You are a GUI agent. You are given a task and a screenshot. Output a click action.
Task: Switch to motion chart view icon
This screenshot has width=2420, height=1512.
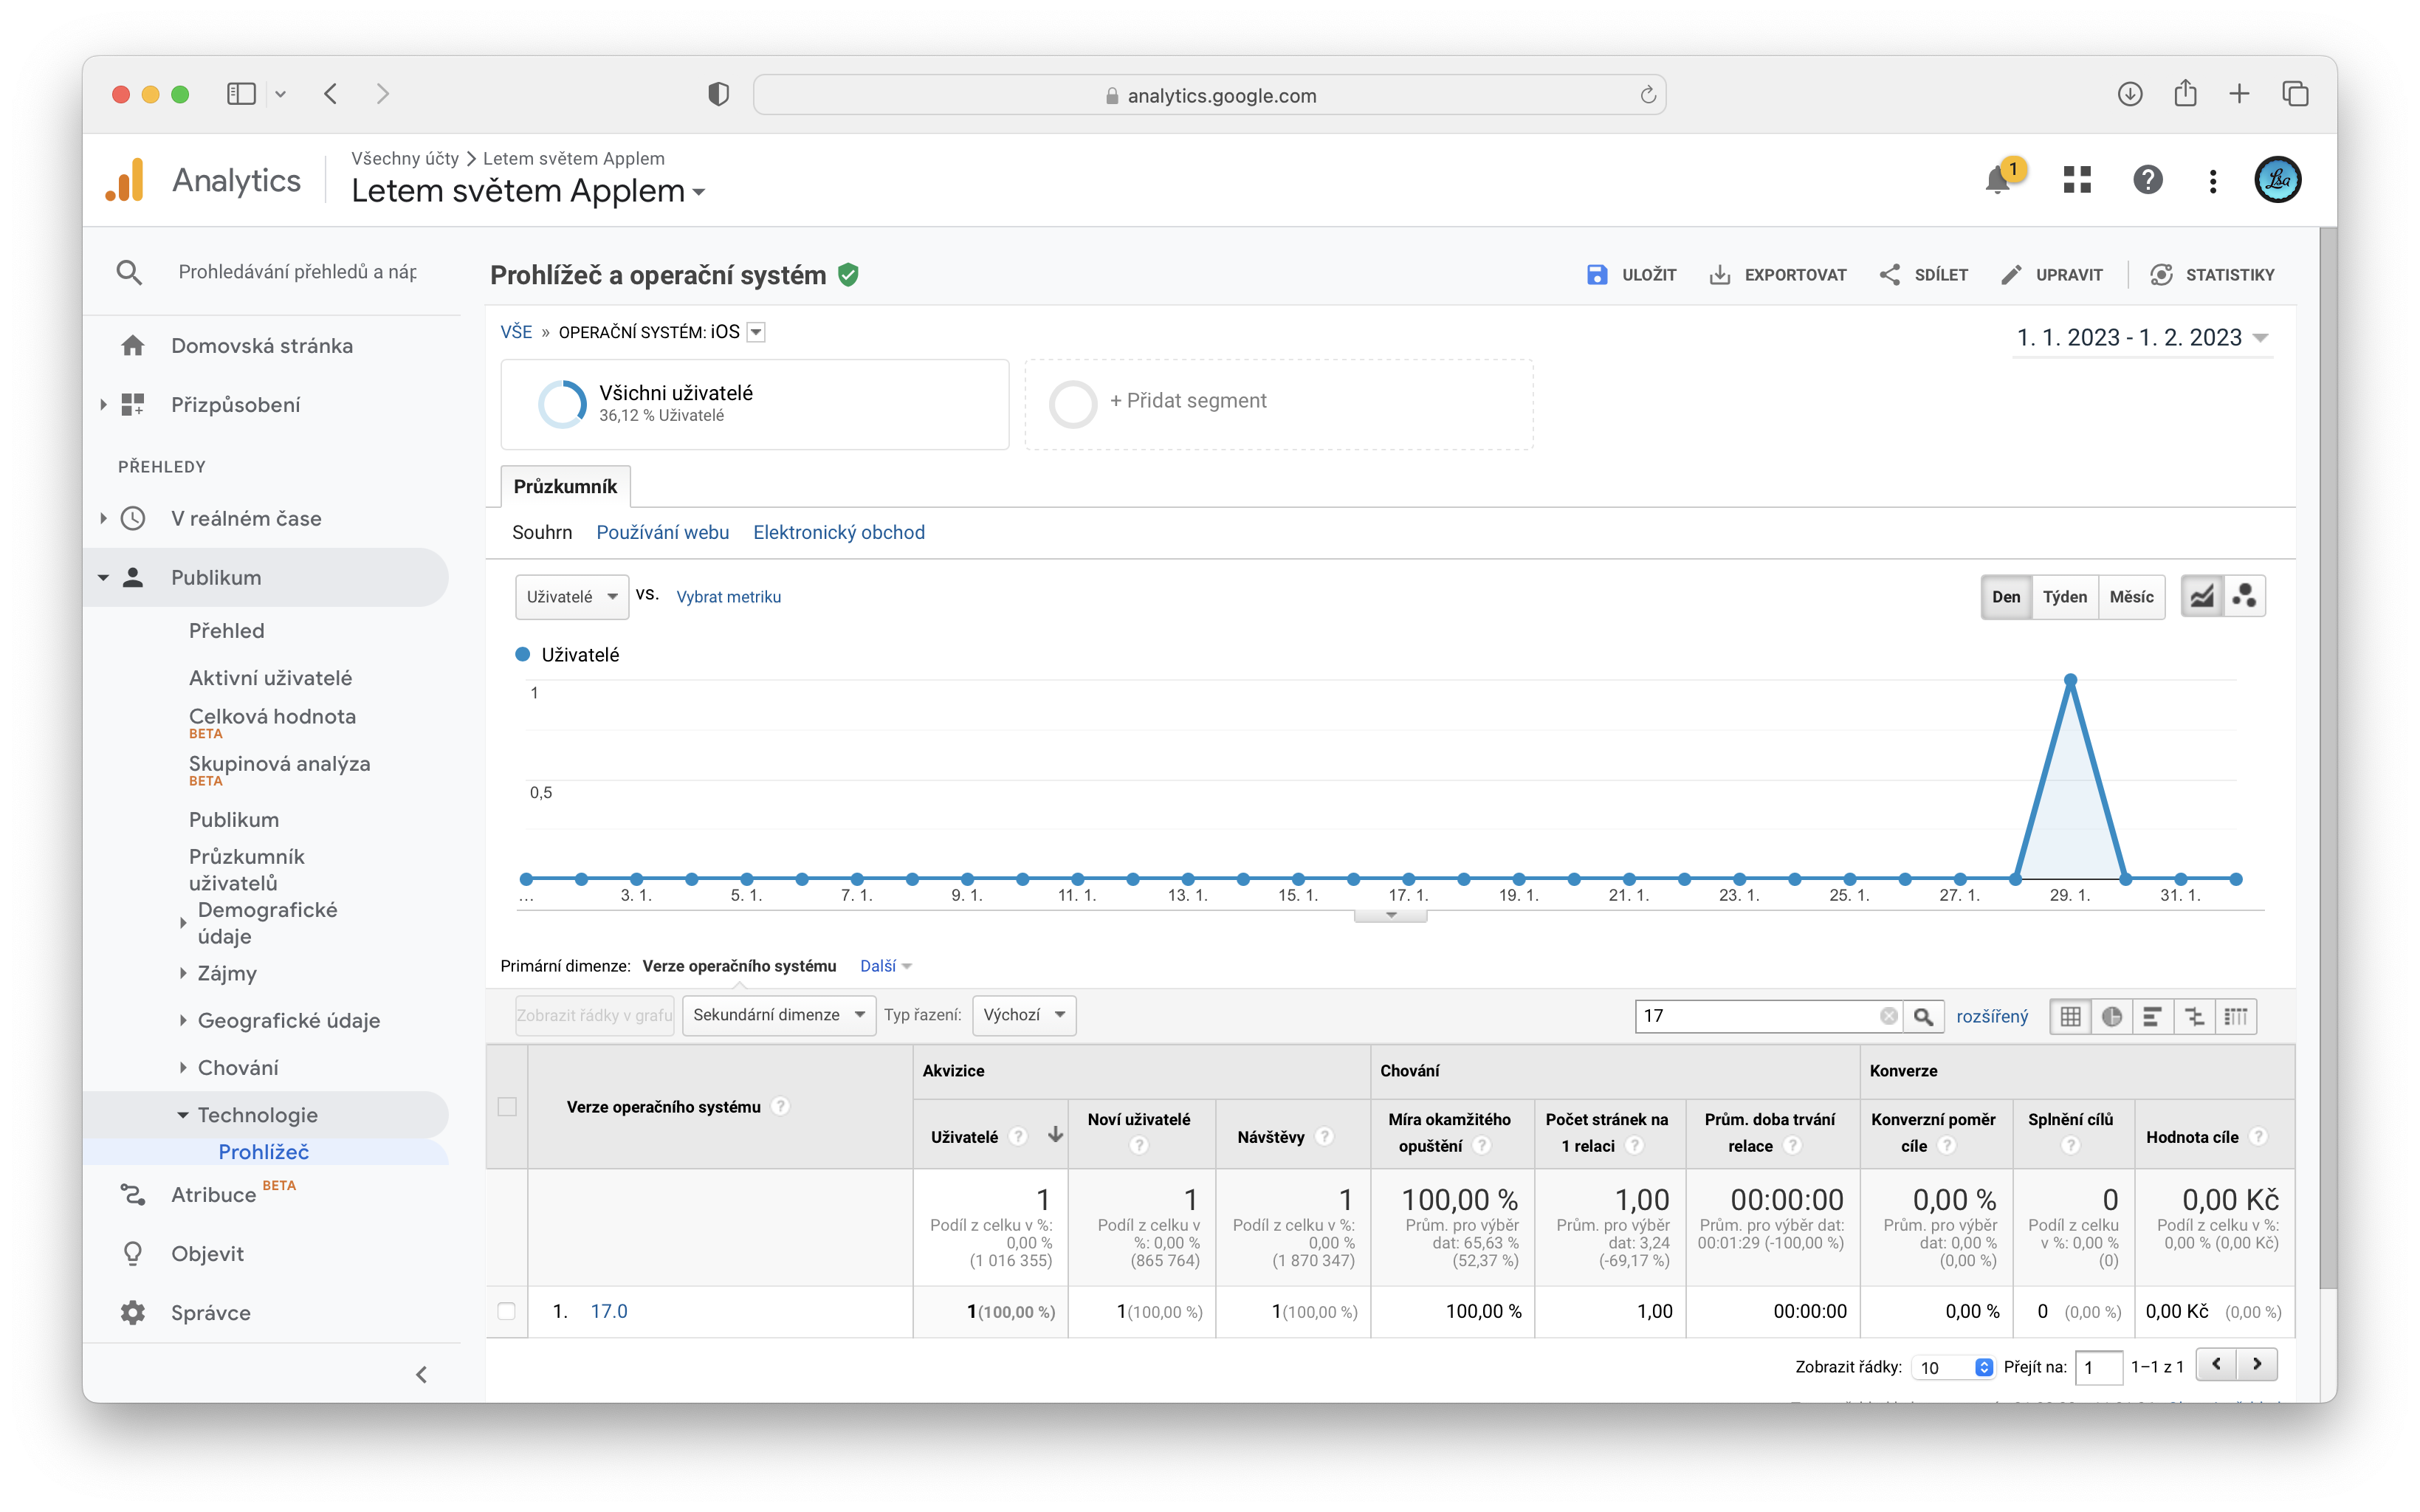click(2244, 597)
